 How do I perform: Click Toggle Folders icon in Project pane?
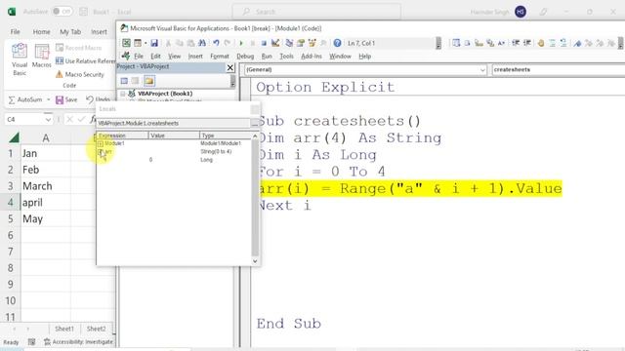coord(149,81)
